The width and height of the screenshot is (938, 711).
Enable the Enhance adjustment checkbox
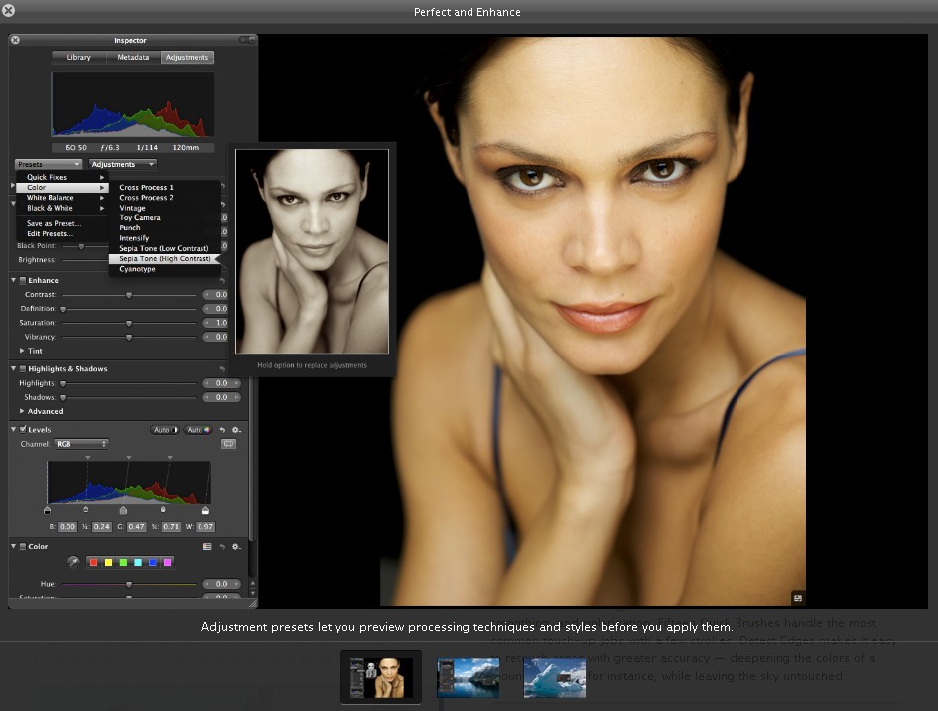click(x=23, y=281)
